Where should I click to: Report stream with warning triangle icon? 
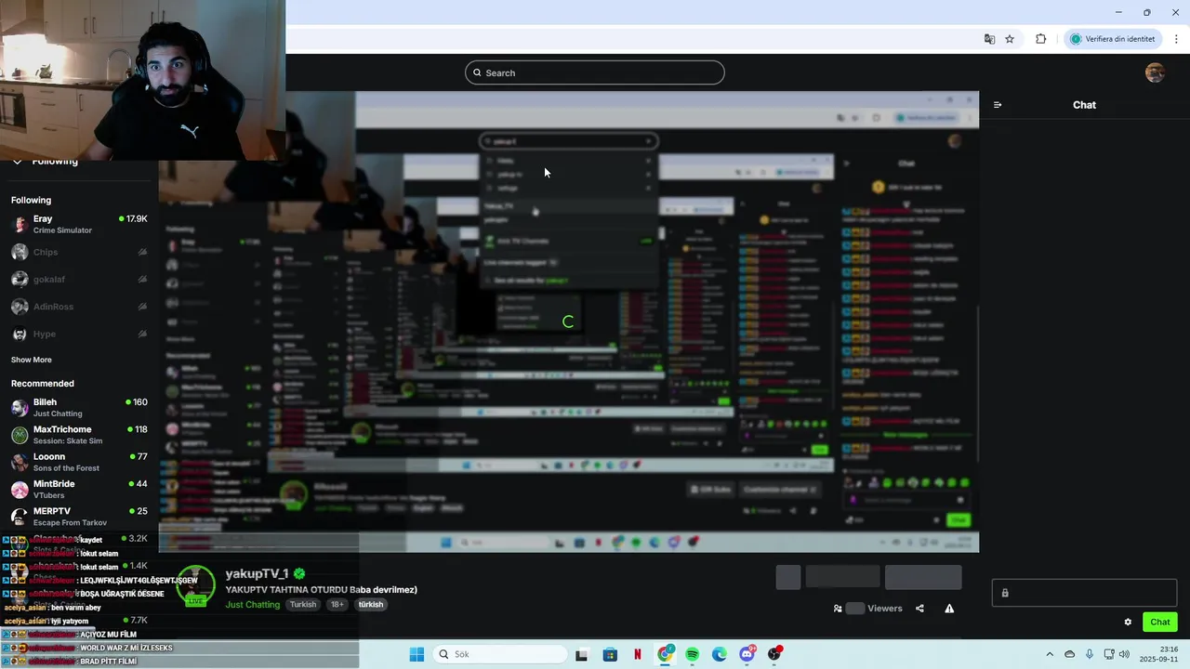point(949,609)
